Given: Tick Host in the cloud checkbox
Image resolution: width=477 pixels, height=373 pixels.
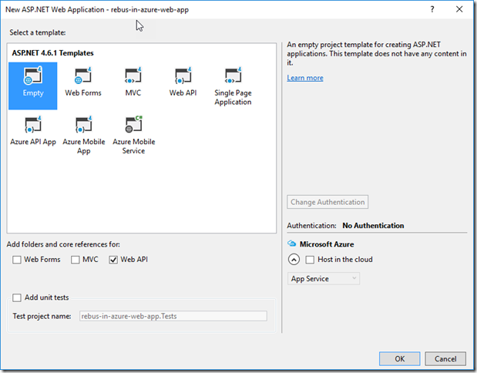Looking at the screenshot, I should (310, 260).
